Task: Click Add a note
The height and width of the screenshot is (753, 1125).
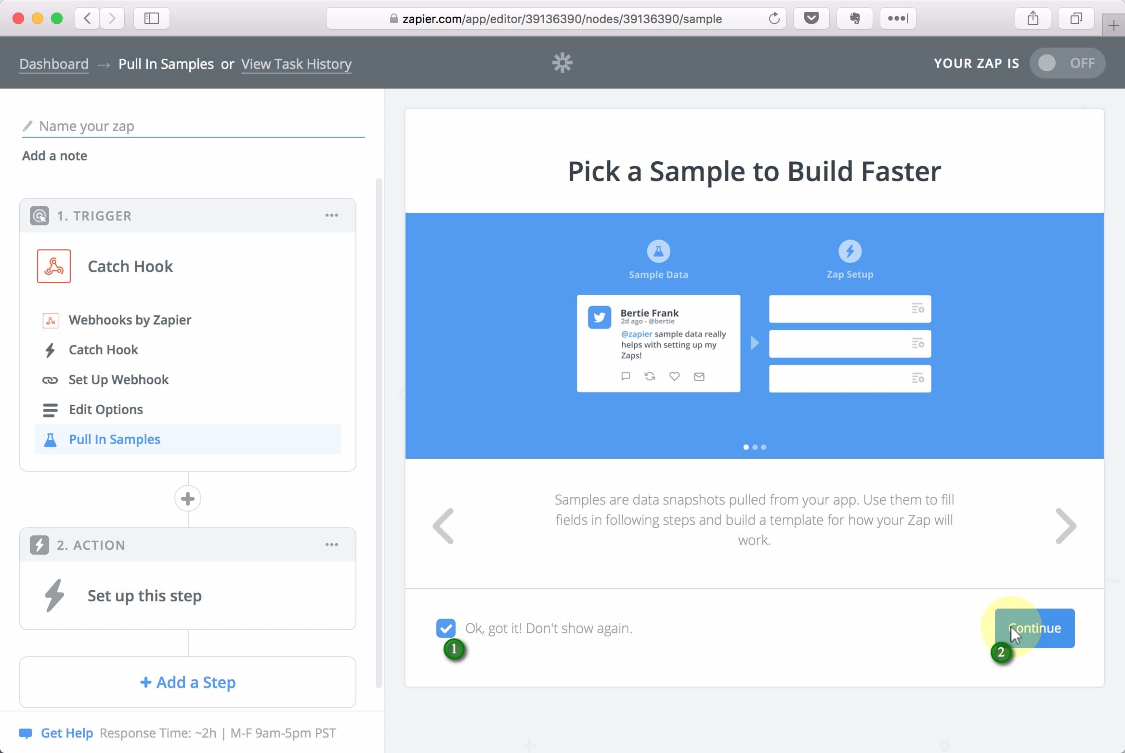Action: point(54,156)
